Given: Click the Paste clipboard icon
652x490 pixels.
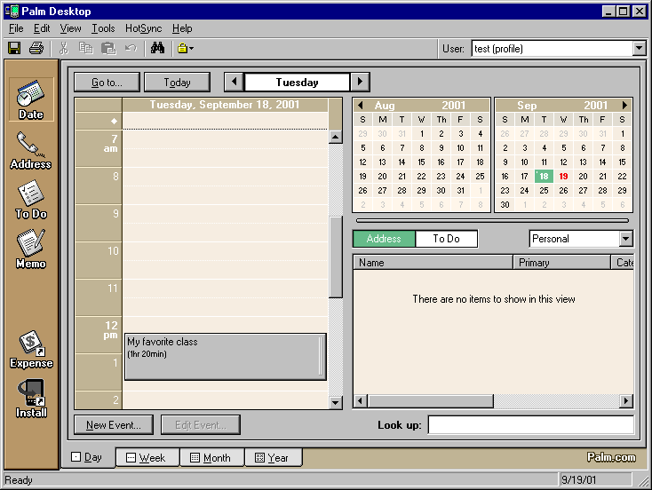Looking at the screenshot, I should coord(108,48).
